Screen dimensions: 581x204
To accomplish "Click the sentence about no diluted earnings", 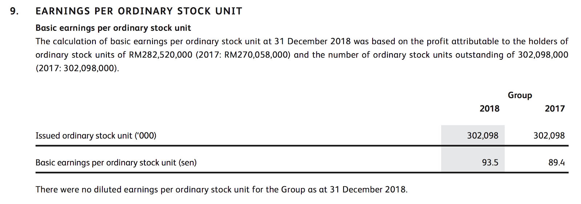I will click(222, 190).
